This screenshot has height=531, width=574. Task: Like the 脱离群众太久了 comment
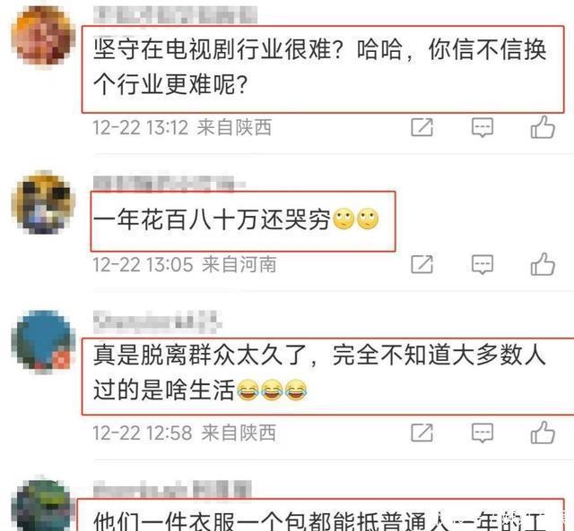(x=543, y=433)
